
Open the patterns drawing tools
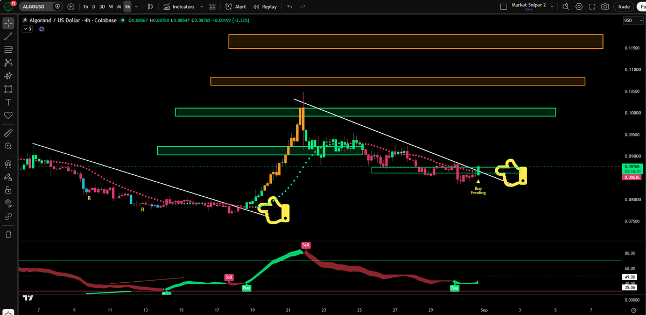click(x=9, y=63)
